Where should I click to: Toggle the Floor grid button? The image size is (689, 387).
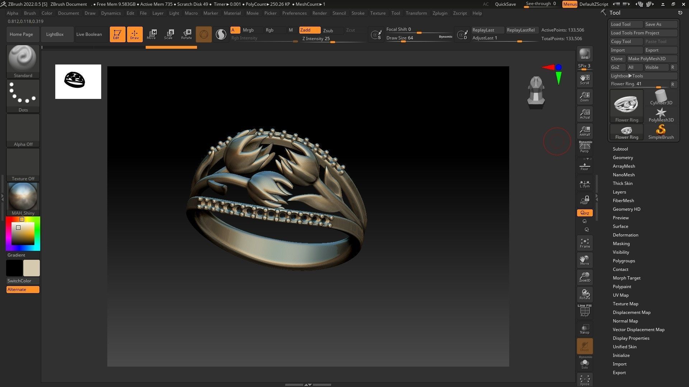tap(585, 166)
